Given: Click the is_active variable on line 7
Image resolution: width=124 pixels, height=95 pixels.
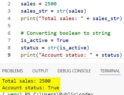Looking at the screenshot, I should [34, 41].
